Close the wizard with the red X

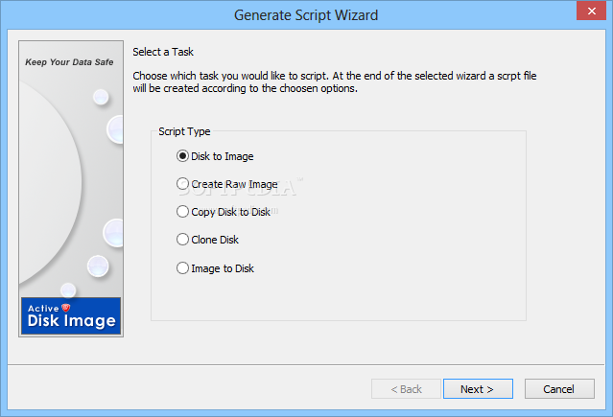point(591,11)
